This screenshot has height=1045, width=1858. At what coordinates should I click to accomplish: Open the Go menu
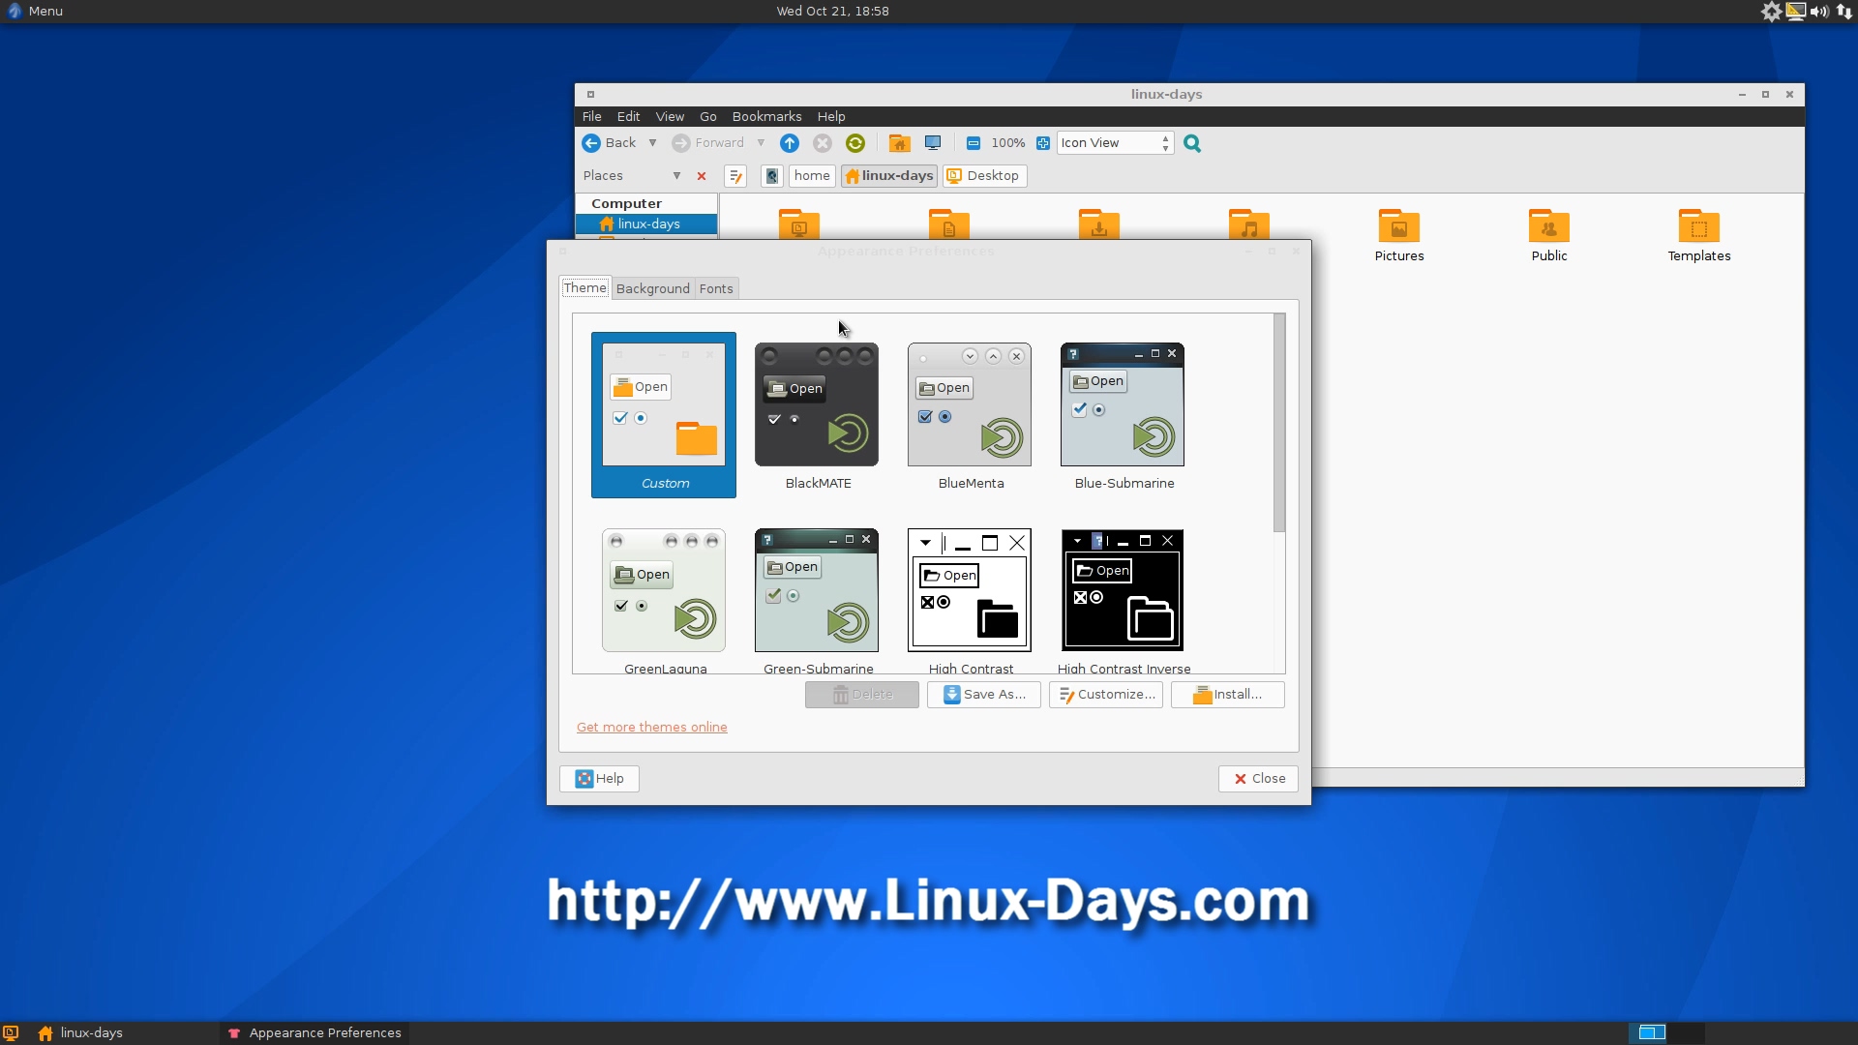pos(708,116)
